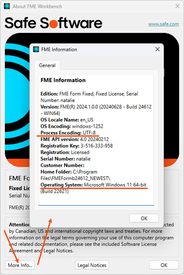This screenshot has width=184, height=275.
Task: Click the Attention copyright paragraph
Action: pos(92,238)
